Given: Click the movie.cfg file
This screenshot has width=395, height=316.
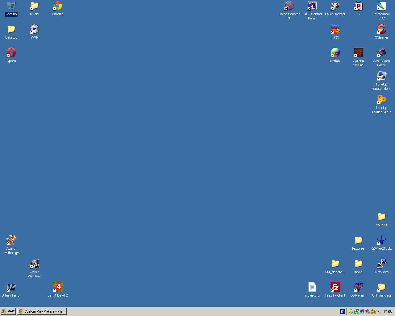Looking at the screenshot, I should coord(312,287).
